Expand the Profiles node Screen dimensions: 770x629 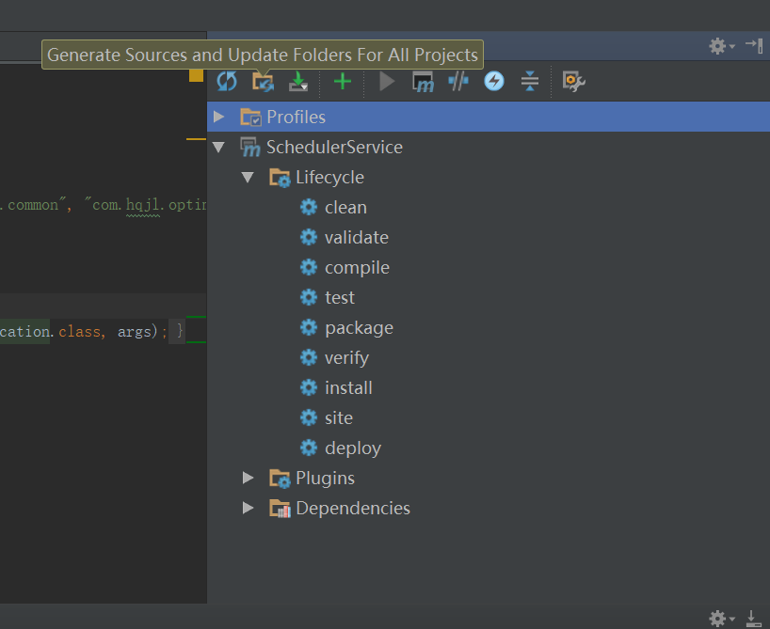coord(219,117)
